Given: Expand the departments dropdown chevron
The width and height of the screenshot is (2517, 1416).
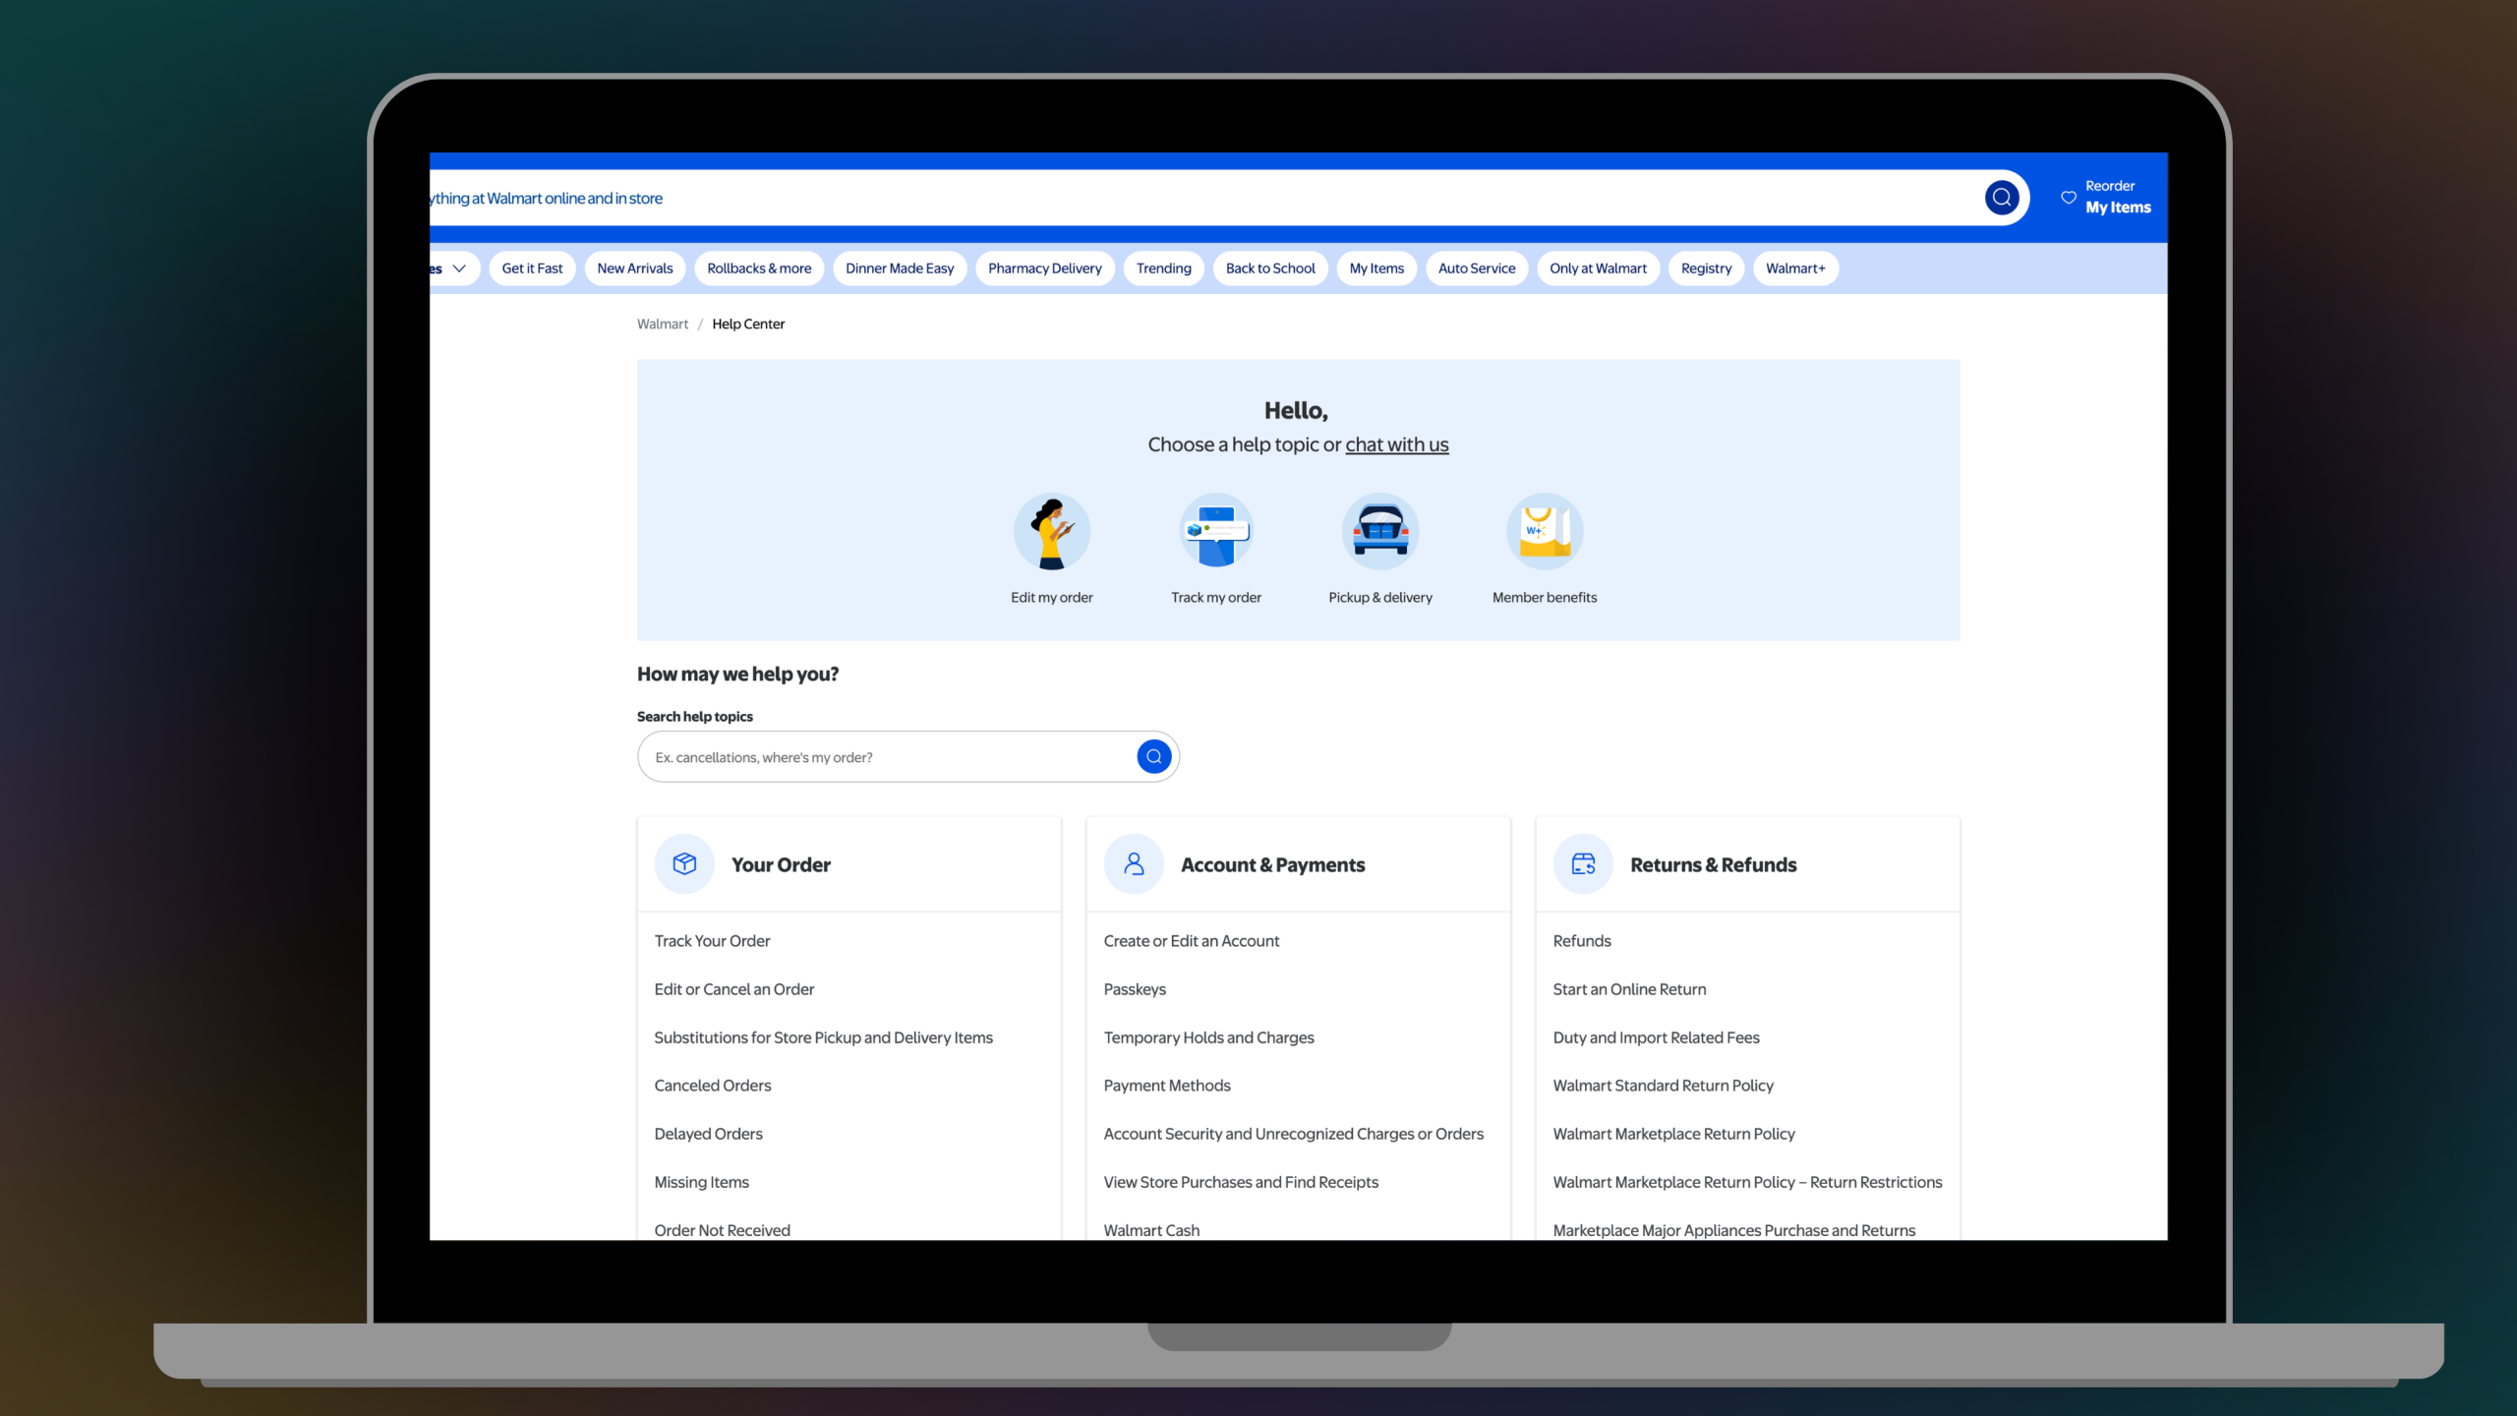Looking at the screenshot, I should pos(458,268).
